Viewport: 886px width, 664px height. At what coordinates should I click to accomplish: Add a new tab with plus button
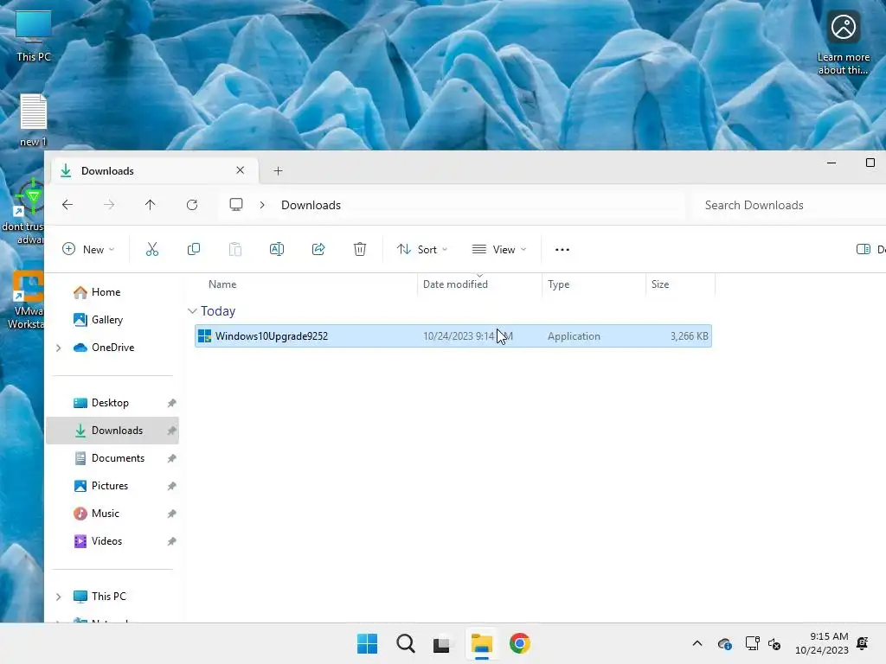coord(278,170)
